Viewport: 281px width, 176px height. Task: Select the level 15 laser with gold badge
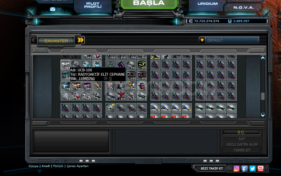(110, 108)
